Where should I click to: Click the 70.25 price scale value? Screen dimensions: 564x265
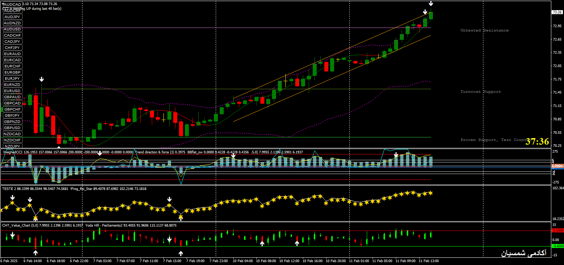coord(557,145)
